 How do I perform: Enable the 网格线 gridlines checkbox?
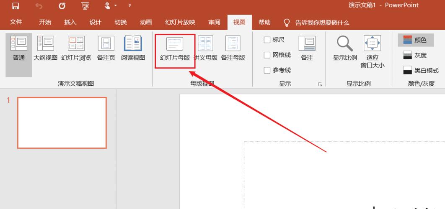pyautogui.click(x=267, y=55)
